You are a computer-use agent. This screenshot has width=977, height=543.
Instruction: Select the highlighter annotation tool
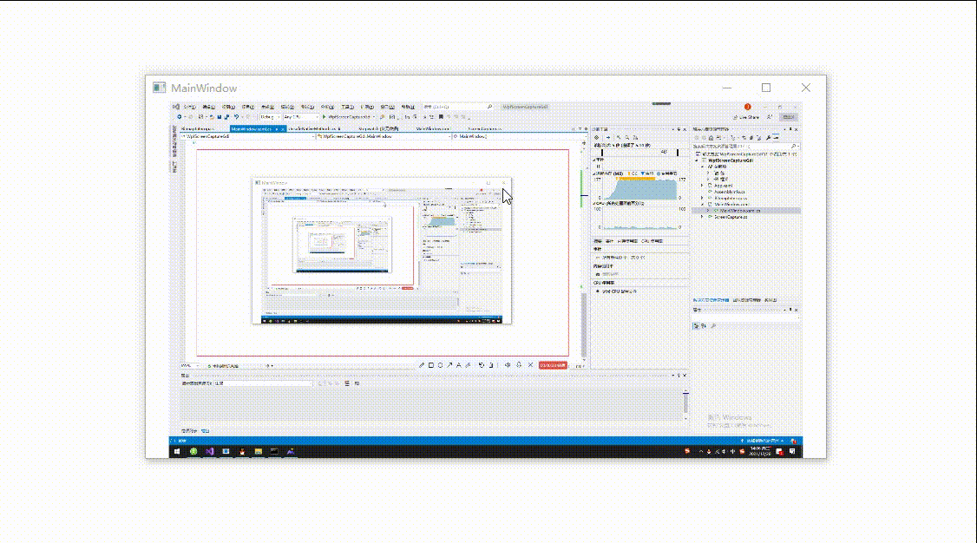[468, 365]
